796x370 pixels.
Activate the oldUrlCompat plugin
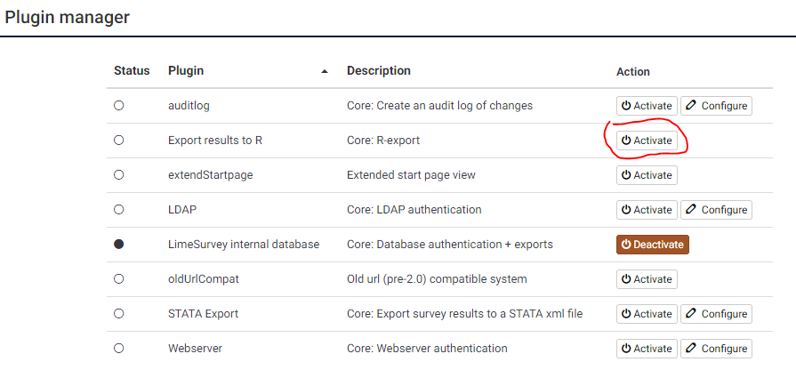coord(647,279)
